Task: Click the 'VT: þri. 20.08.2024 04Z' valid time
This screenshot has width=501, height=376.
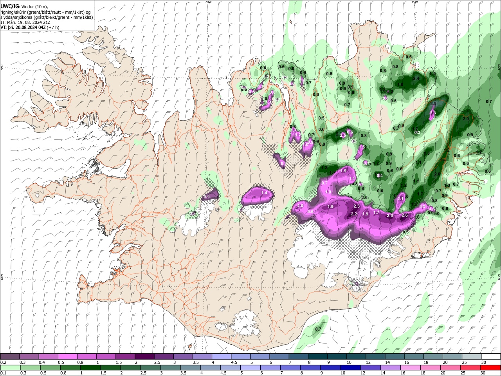Action: point(23,27)
